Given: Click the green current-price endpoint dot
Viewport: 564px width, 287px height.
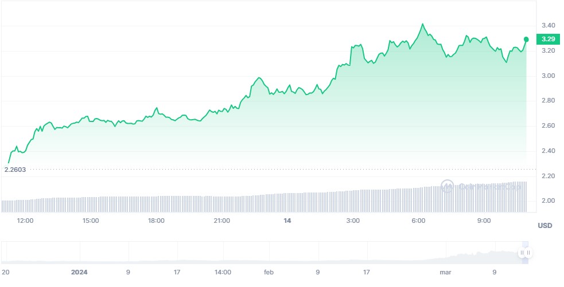Looking at the screenshot, I should pyautogui.click(x=526, y=39).
